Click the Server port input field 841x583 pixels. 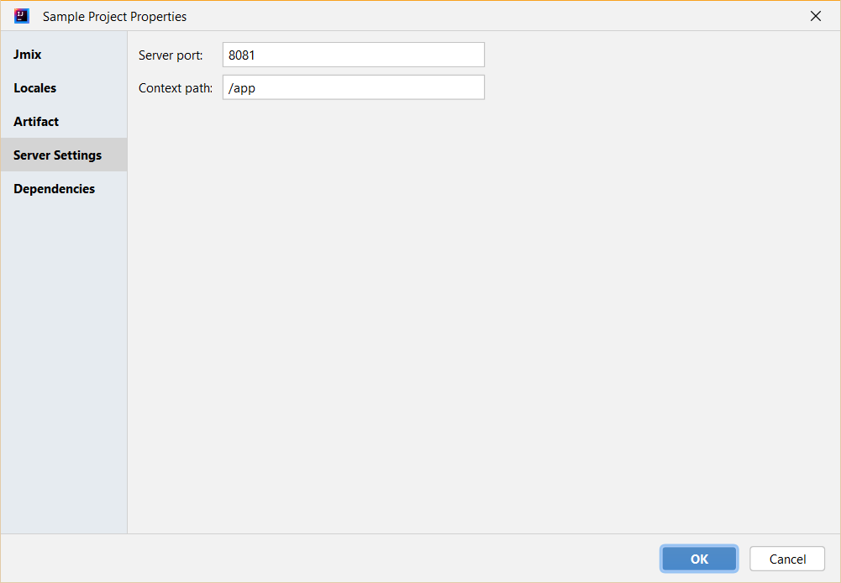(x=354, y=55)
